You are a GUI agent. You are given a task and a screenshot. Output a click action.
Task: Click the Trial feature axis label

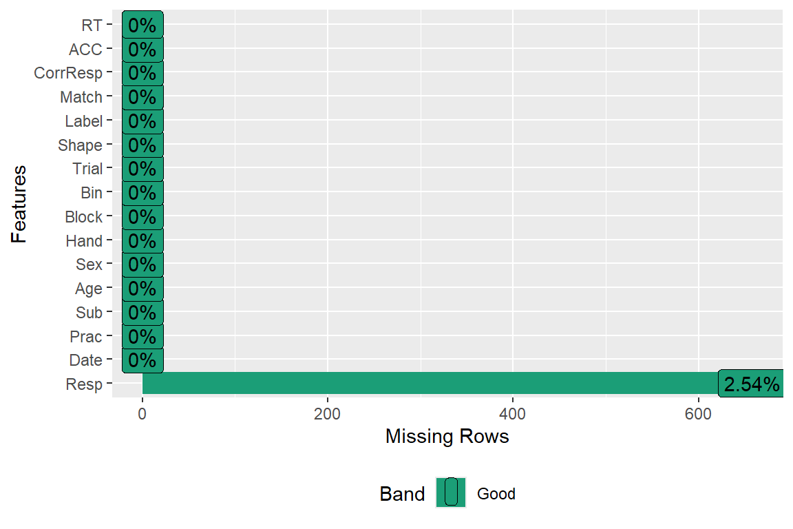point(87,169)
